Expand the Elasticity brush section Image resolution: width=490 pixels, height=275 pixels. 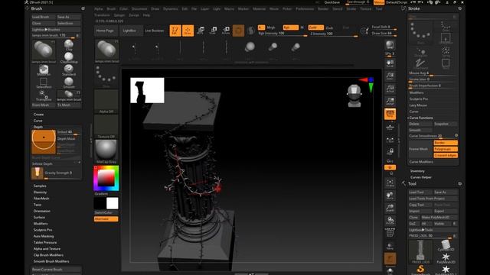click(x=40, y=192)
